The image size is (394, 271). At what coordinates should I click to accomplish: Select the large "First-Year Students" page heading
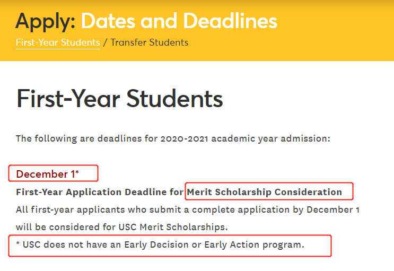click(x=119, y=99)
